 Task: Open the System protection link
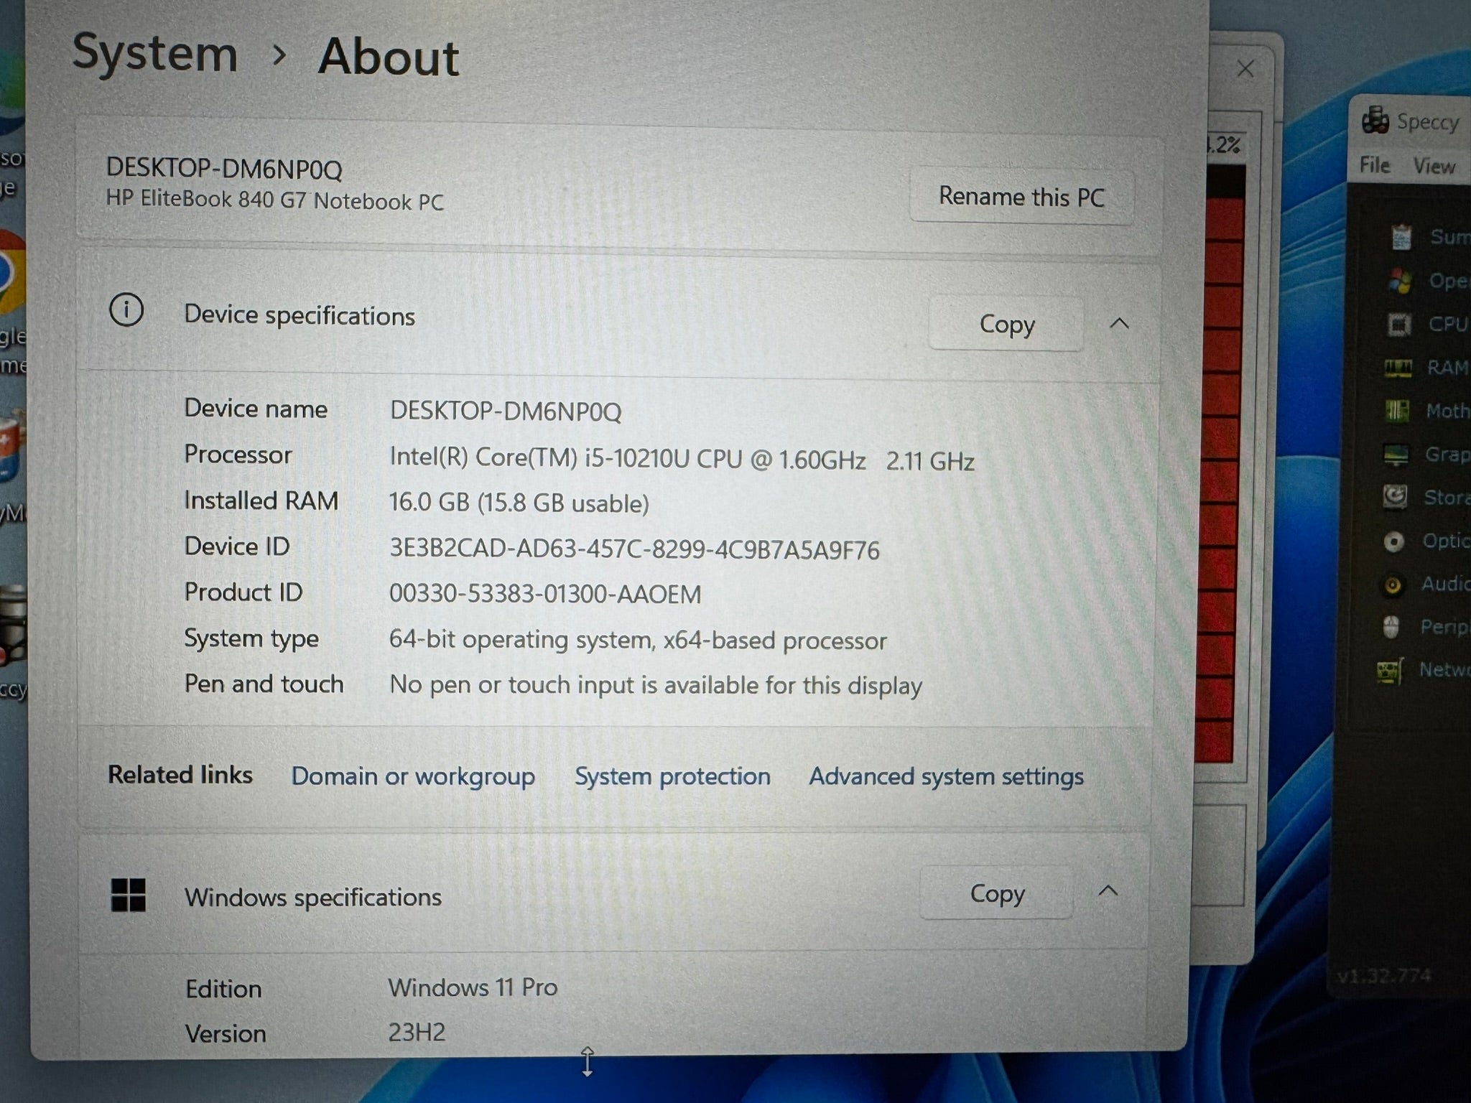tap(672, 776)
